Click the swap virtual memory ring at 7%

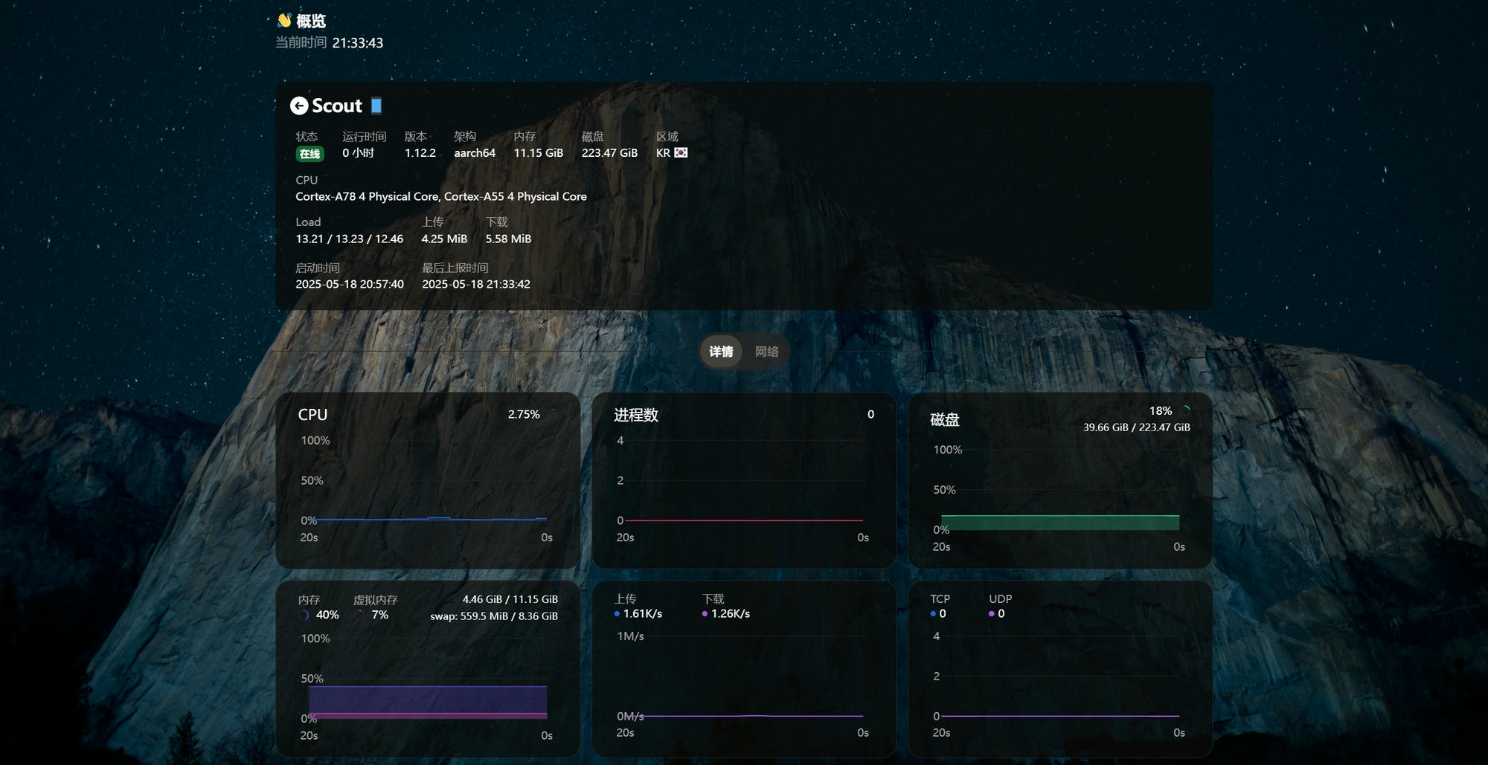point(360,615)
